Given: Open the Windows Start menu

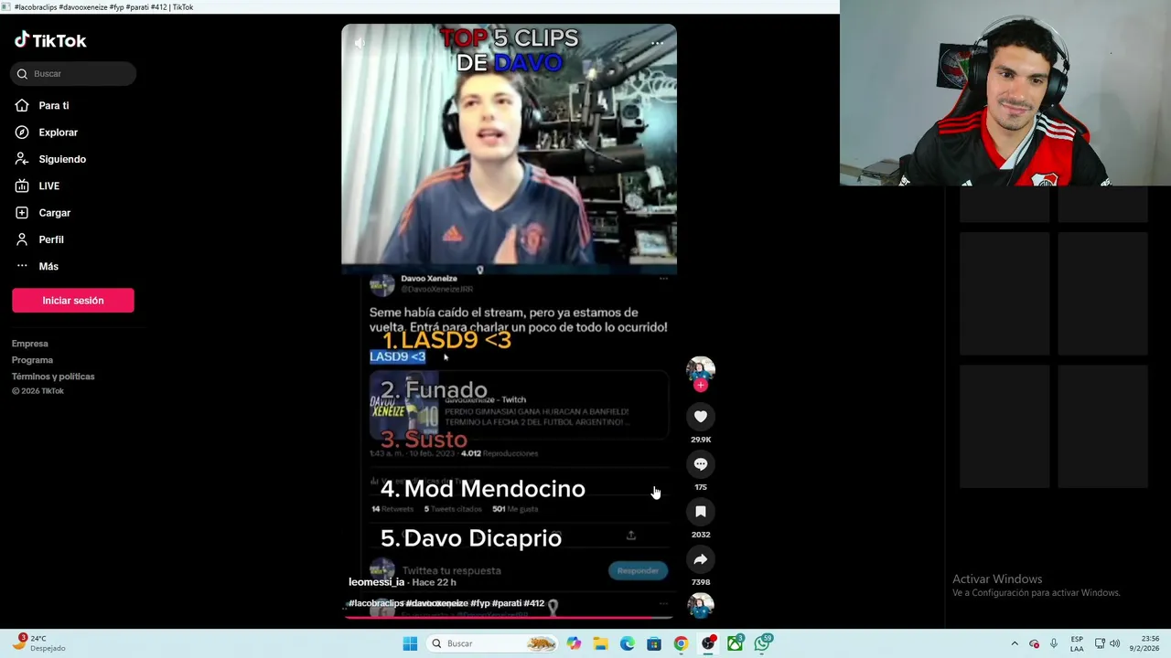Looking at the screenshot, I should point(410,643).
